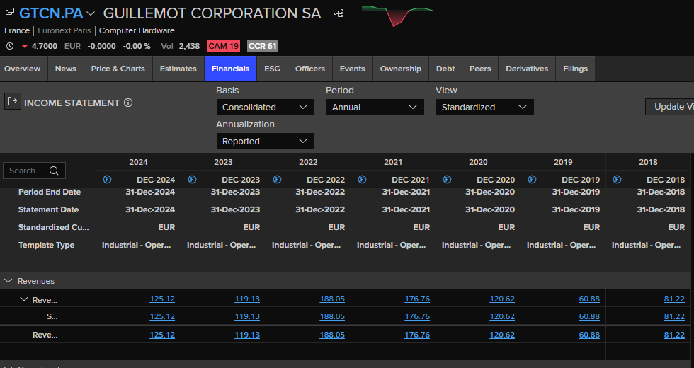This screenshot has width=694, height=368.
Task: Click the Search input field
Action: (34, 171)
